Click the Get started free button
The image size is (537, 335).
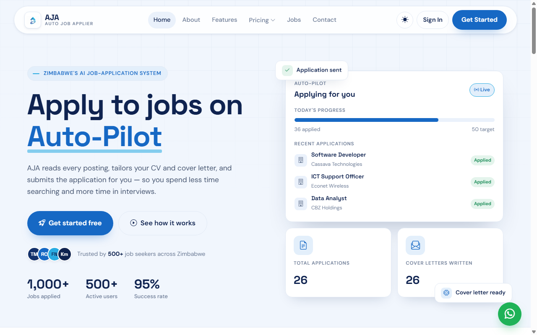(70, 223)
